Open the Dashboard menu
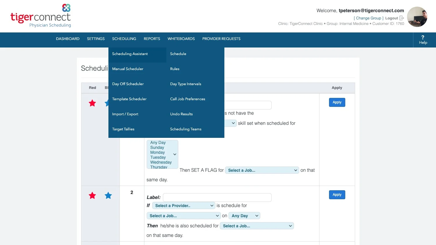This screenshot has height=245, width=436. coord(68,39)
